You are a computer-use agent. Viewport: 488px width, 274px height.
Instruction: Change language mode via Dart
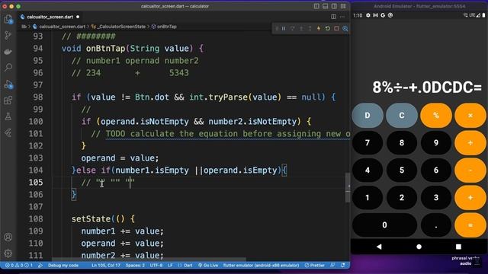[188, 266]
